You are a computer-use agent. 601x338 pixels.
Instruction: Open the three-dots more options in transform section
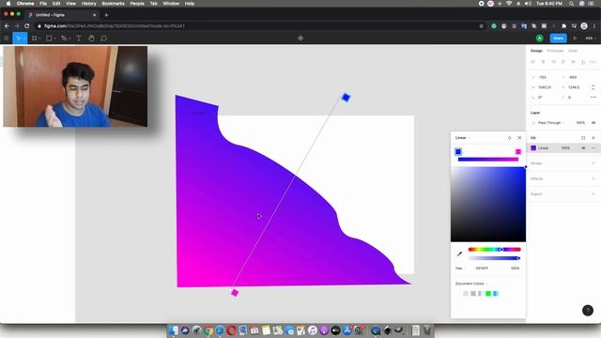(x=593, y=98)
